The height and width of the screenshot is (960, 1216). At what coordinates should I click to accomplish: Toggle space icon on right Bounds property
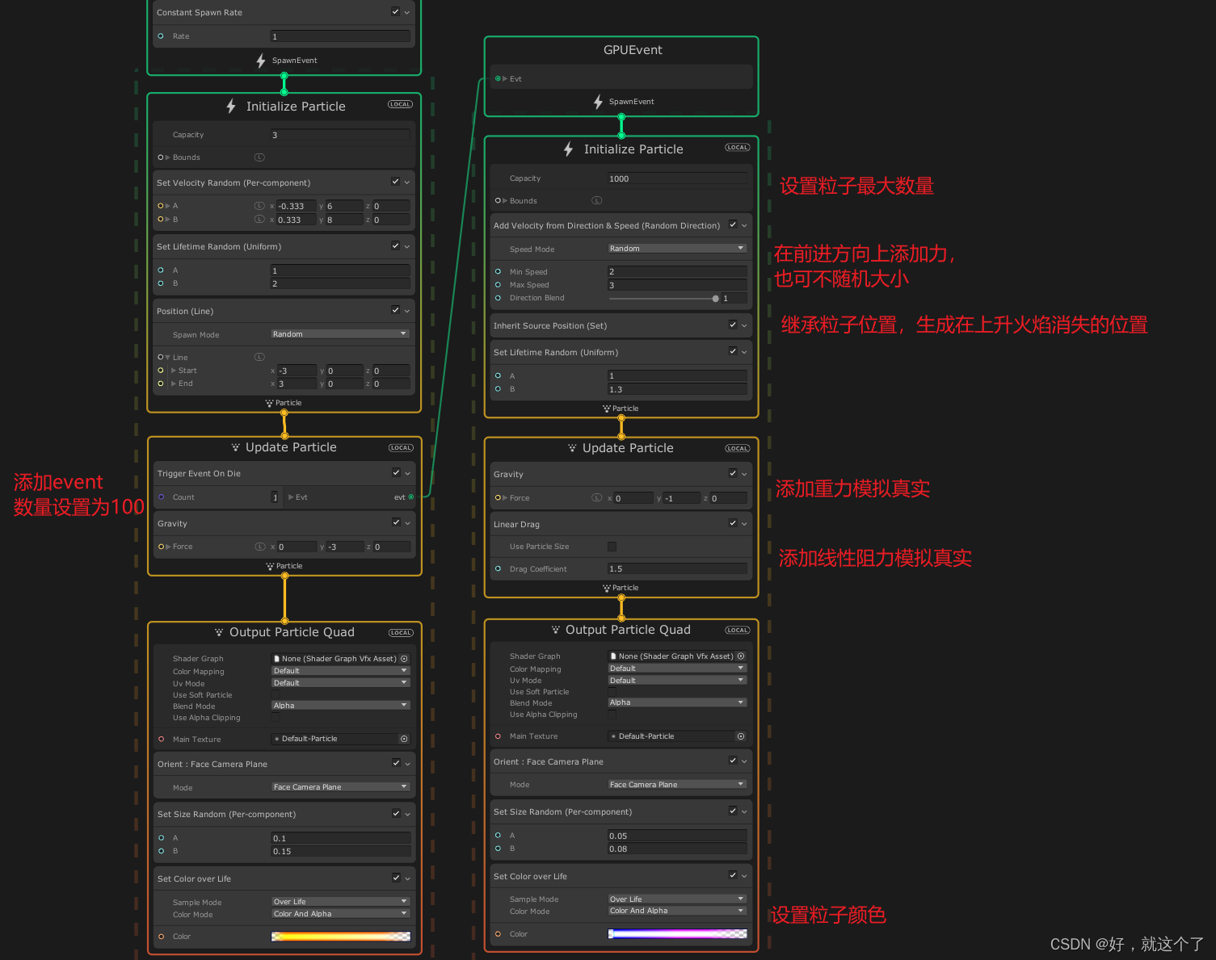coord(596,200)
